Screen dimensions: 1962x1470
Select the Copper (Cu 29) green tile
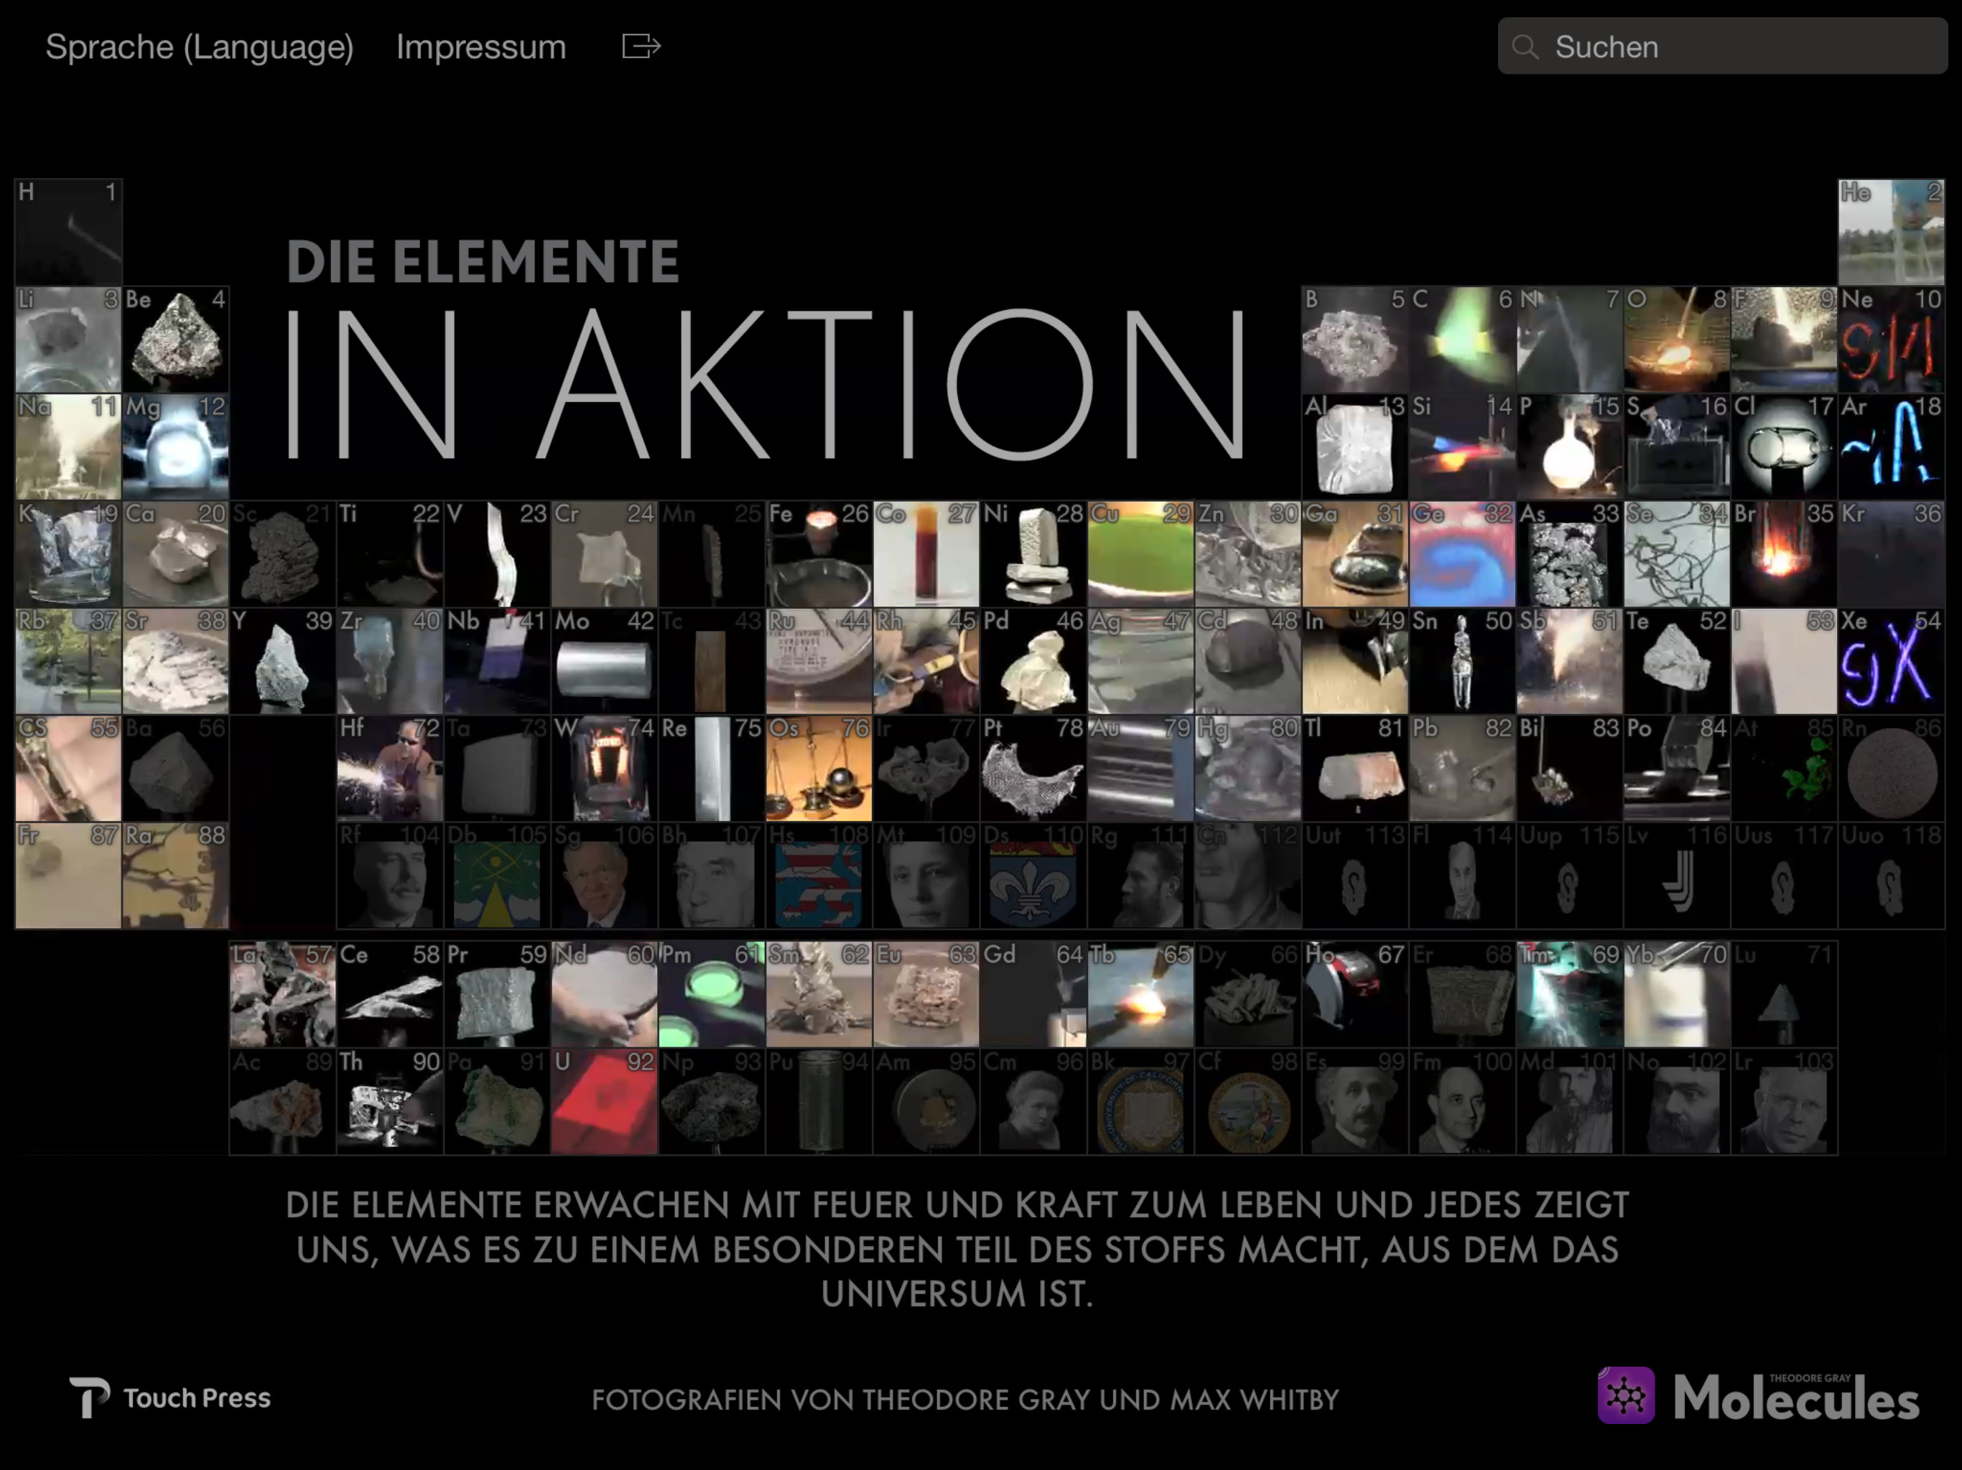click(1140, 554)
